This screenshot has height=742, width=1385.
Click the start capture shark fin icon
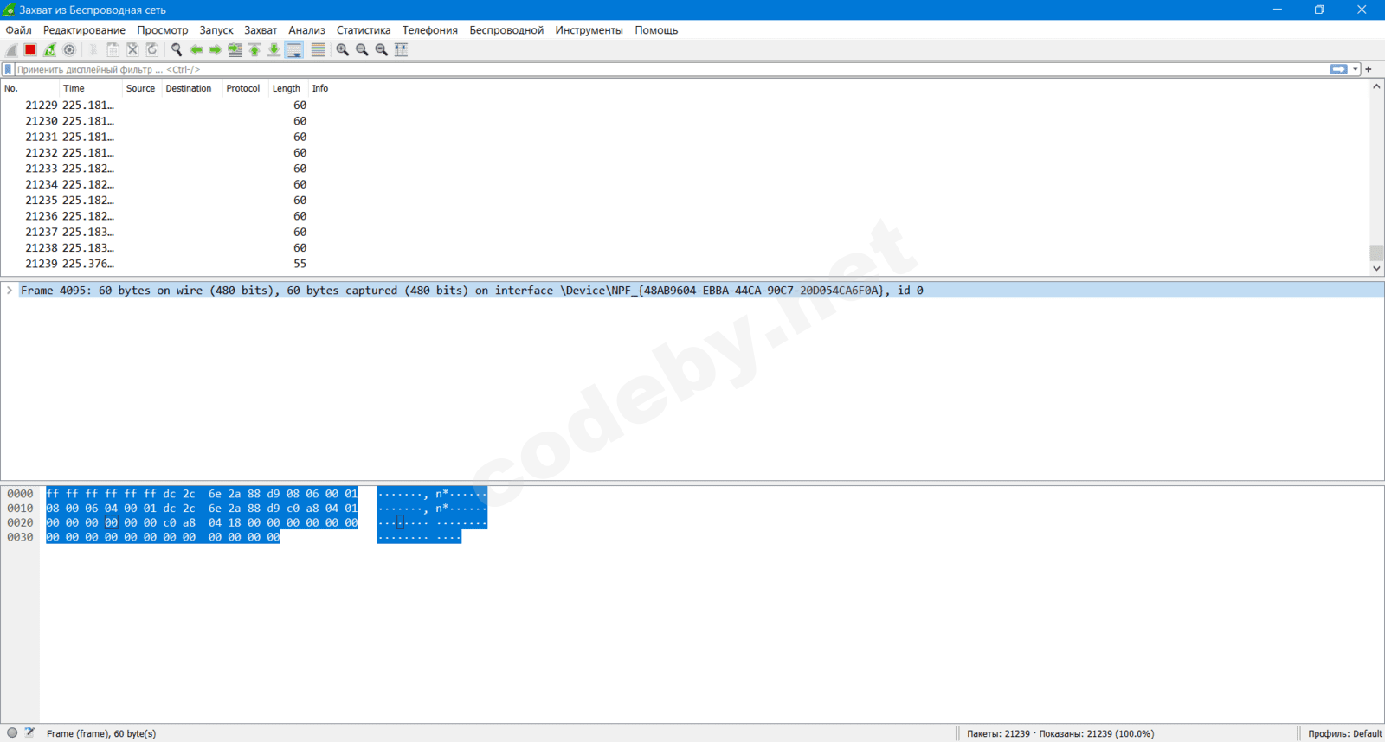coord(11,50)
